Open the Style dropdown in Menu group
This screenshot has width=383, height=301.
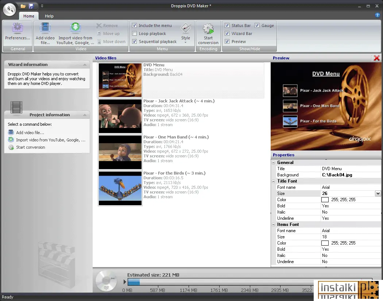coord(186,34)
